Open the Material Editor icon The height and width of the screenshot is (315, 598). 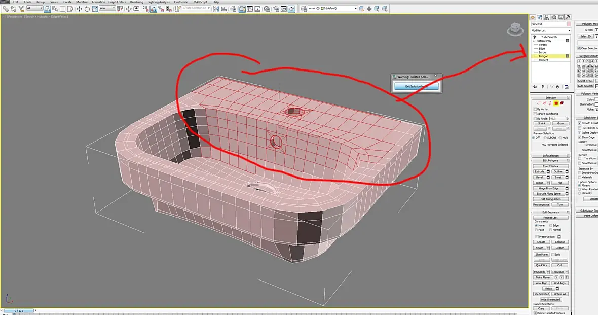click(267, 9)
